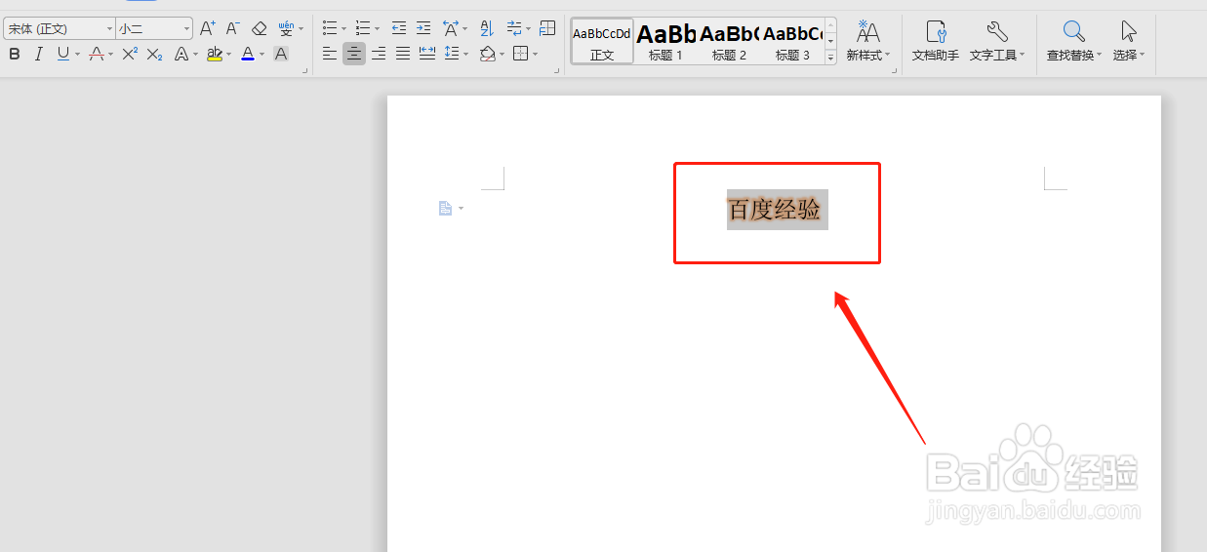The width and height of the screenshot is (1207, 552).
Task: Select the 正文 style
Action: (602, 41)
